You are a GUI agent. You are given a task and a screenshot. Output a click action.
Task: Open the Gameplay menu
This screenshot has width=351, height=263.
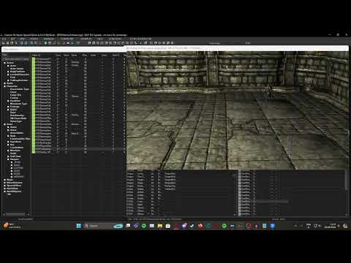[x=86, y=39]
